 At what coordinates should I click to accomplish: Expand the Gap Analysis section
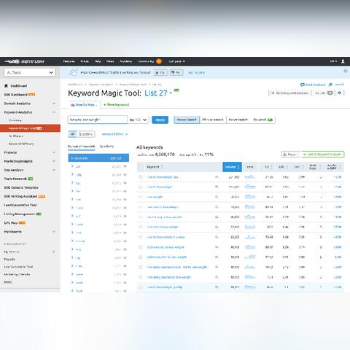(x=54, y=170)
